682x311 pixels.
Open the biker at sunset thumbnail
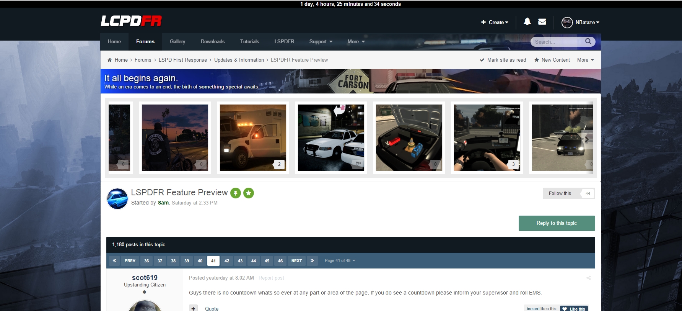pos(175,138)
